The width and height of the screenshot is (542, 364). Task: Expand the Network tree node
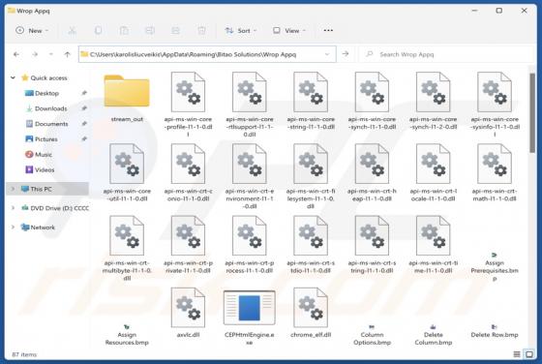pyautogui.click(x=13, y=227)
